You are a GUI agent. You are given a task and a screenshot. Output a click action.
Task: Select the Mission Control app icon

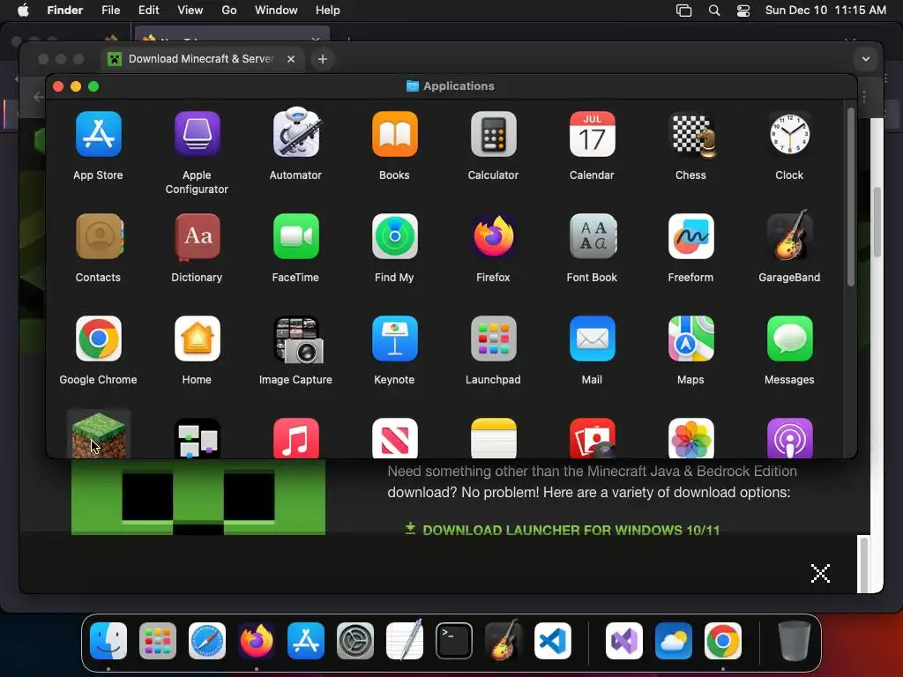tap(197, 438)
